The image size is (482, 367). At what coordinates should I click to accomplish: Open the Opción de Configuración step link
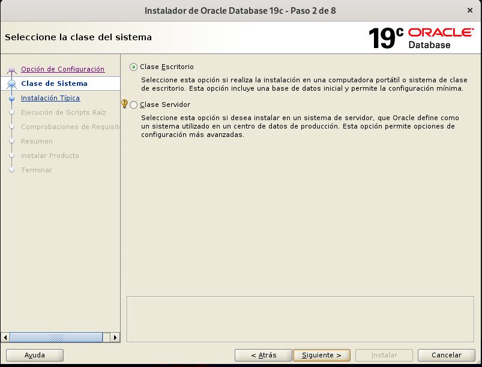point(62,69)
